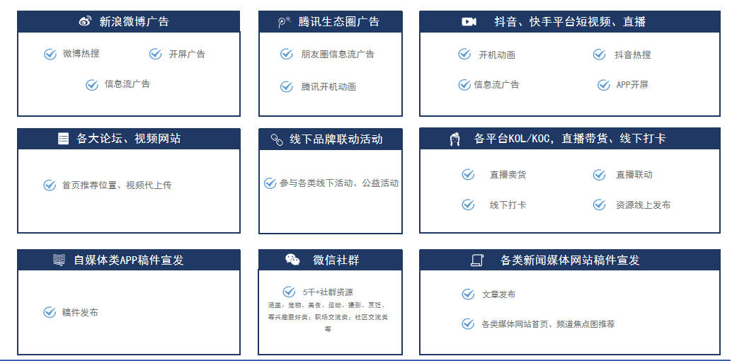Click the check mark next to 参与各类线下活动、公益活动
Viewport: 732px width, 361px height.
(270, 183)
